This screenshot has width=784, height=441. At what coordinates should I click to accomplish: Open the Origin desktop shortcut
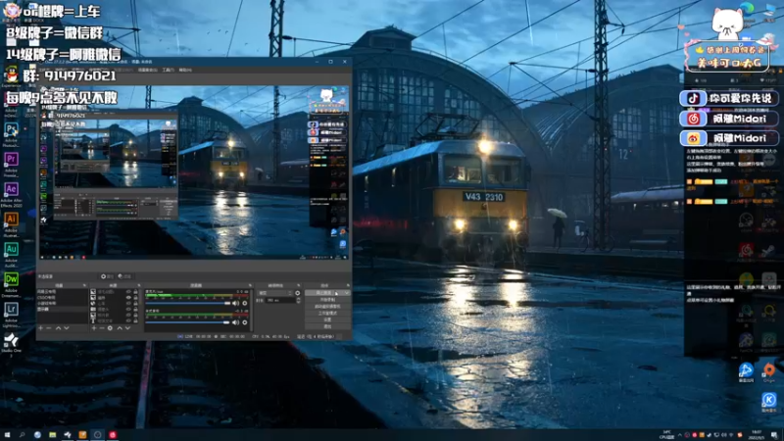[x=769, y=370]
